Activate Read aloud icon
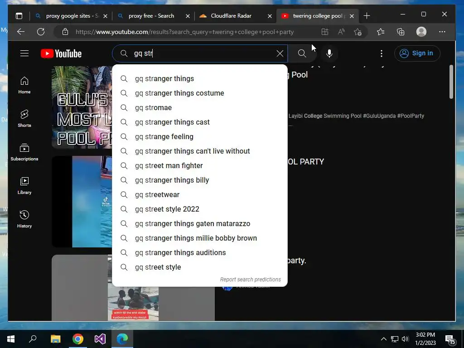The width and height of the screenshot is (464, 348). (341, 32)
